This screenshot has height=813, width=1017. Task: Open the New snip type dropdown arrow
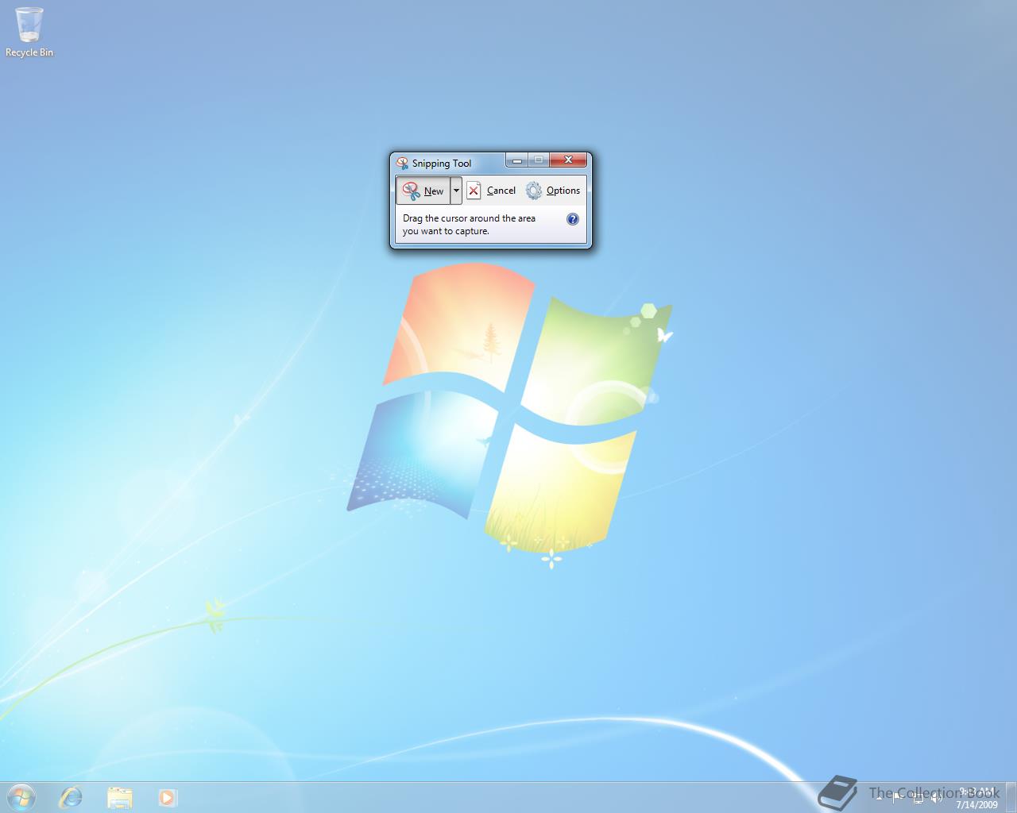tap(456, 191)
